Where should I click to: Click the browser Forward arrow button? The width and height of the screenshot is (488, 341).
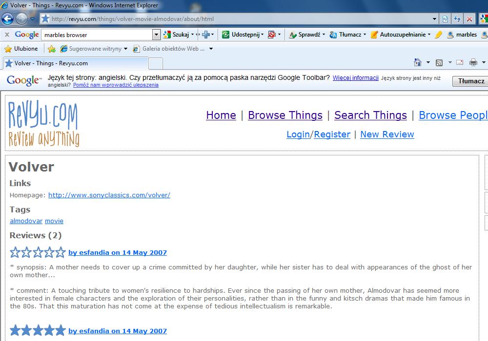(21, 19)
